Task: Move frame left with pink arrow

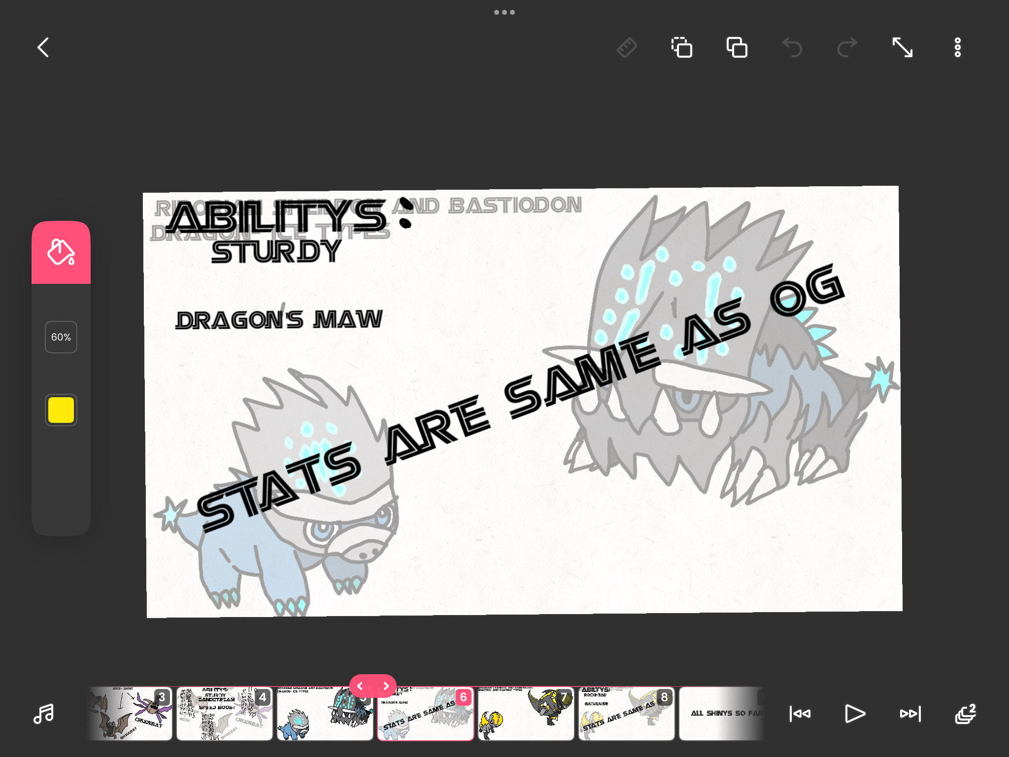Action: pyautogui.click(x=360, y=686)
